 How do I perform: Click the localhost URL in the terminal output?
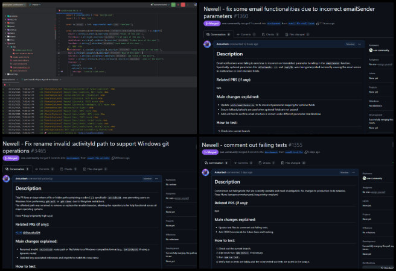pyautogui.click(x=91, y=132)
